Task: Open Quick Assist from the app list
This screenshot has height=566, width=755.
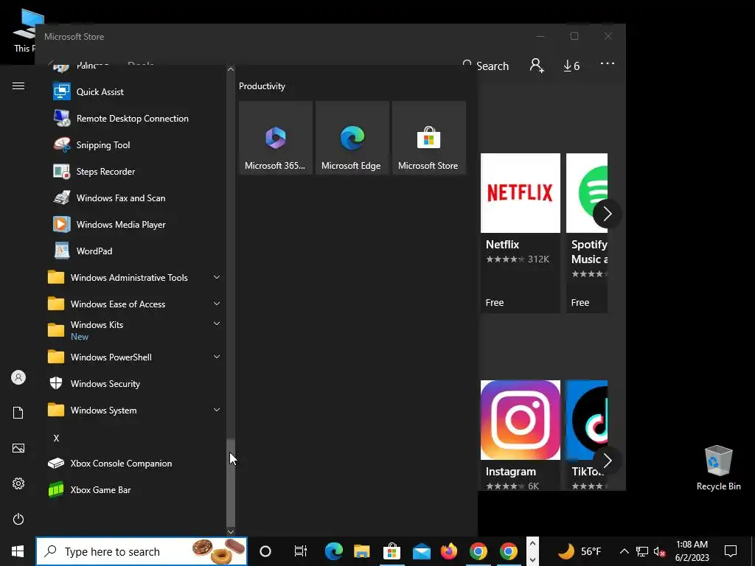Action: pyautogui.click(x=135, y=92)
